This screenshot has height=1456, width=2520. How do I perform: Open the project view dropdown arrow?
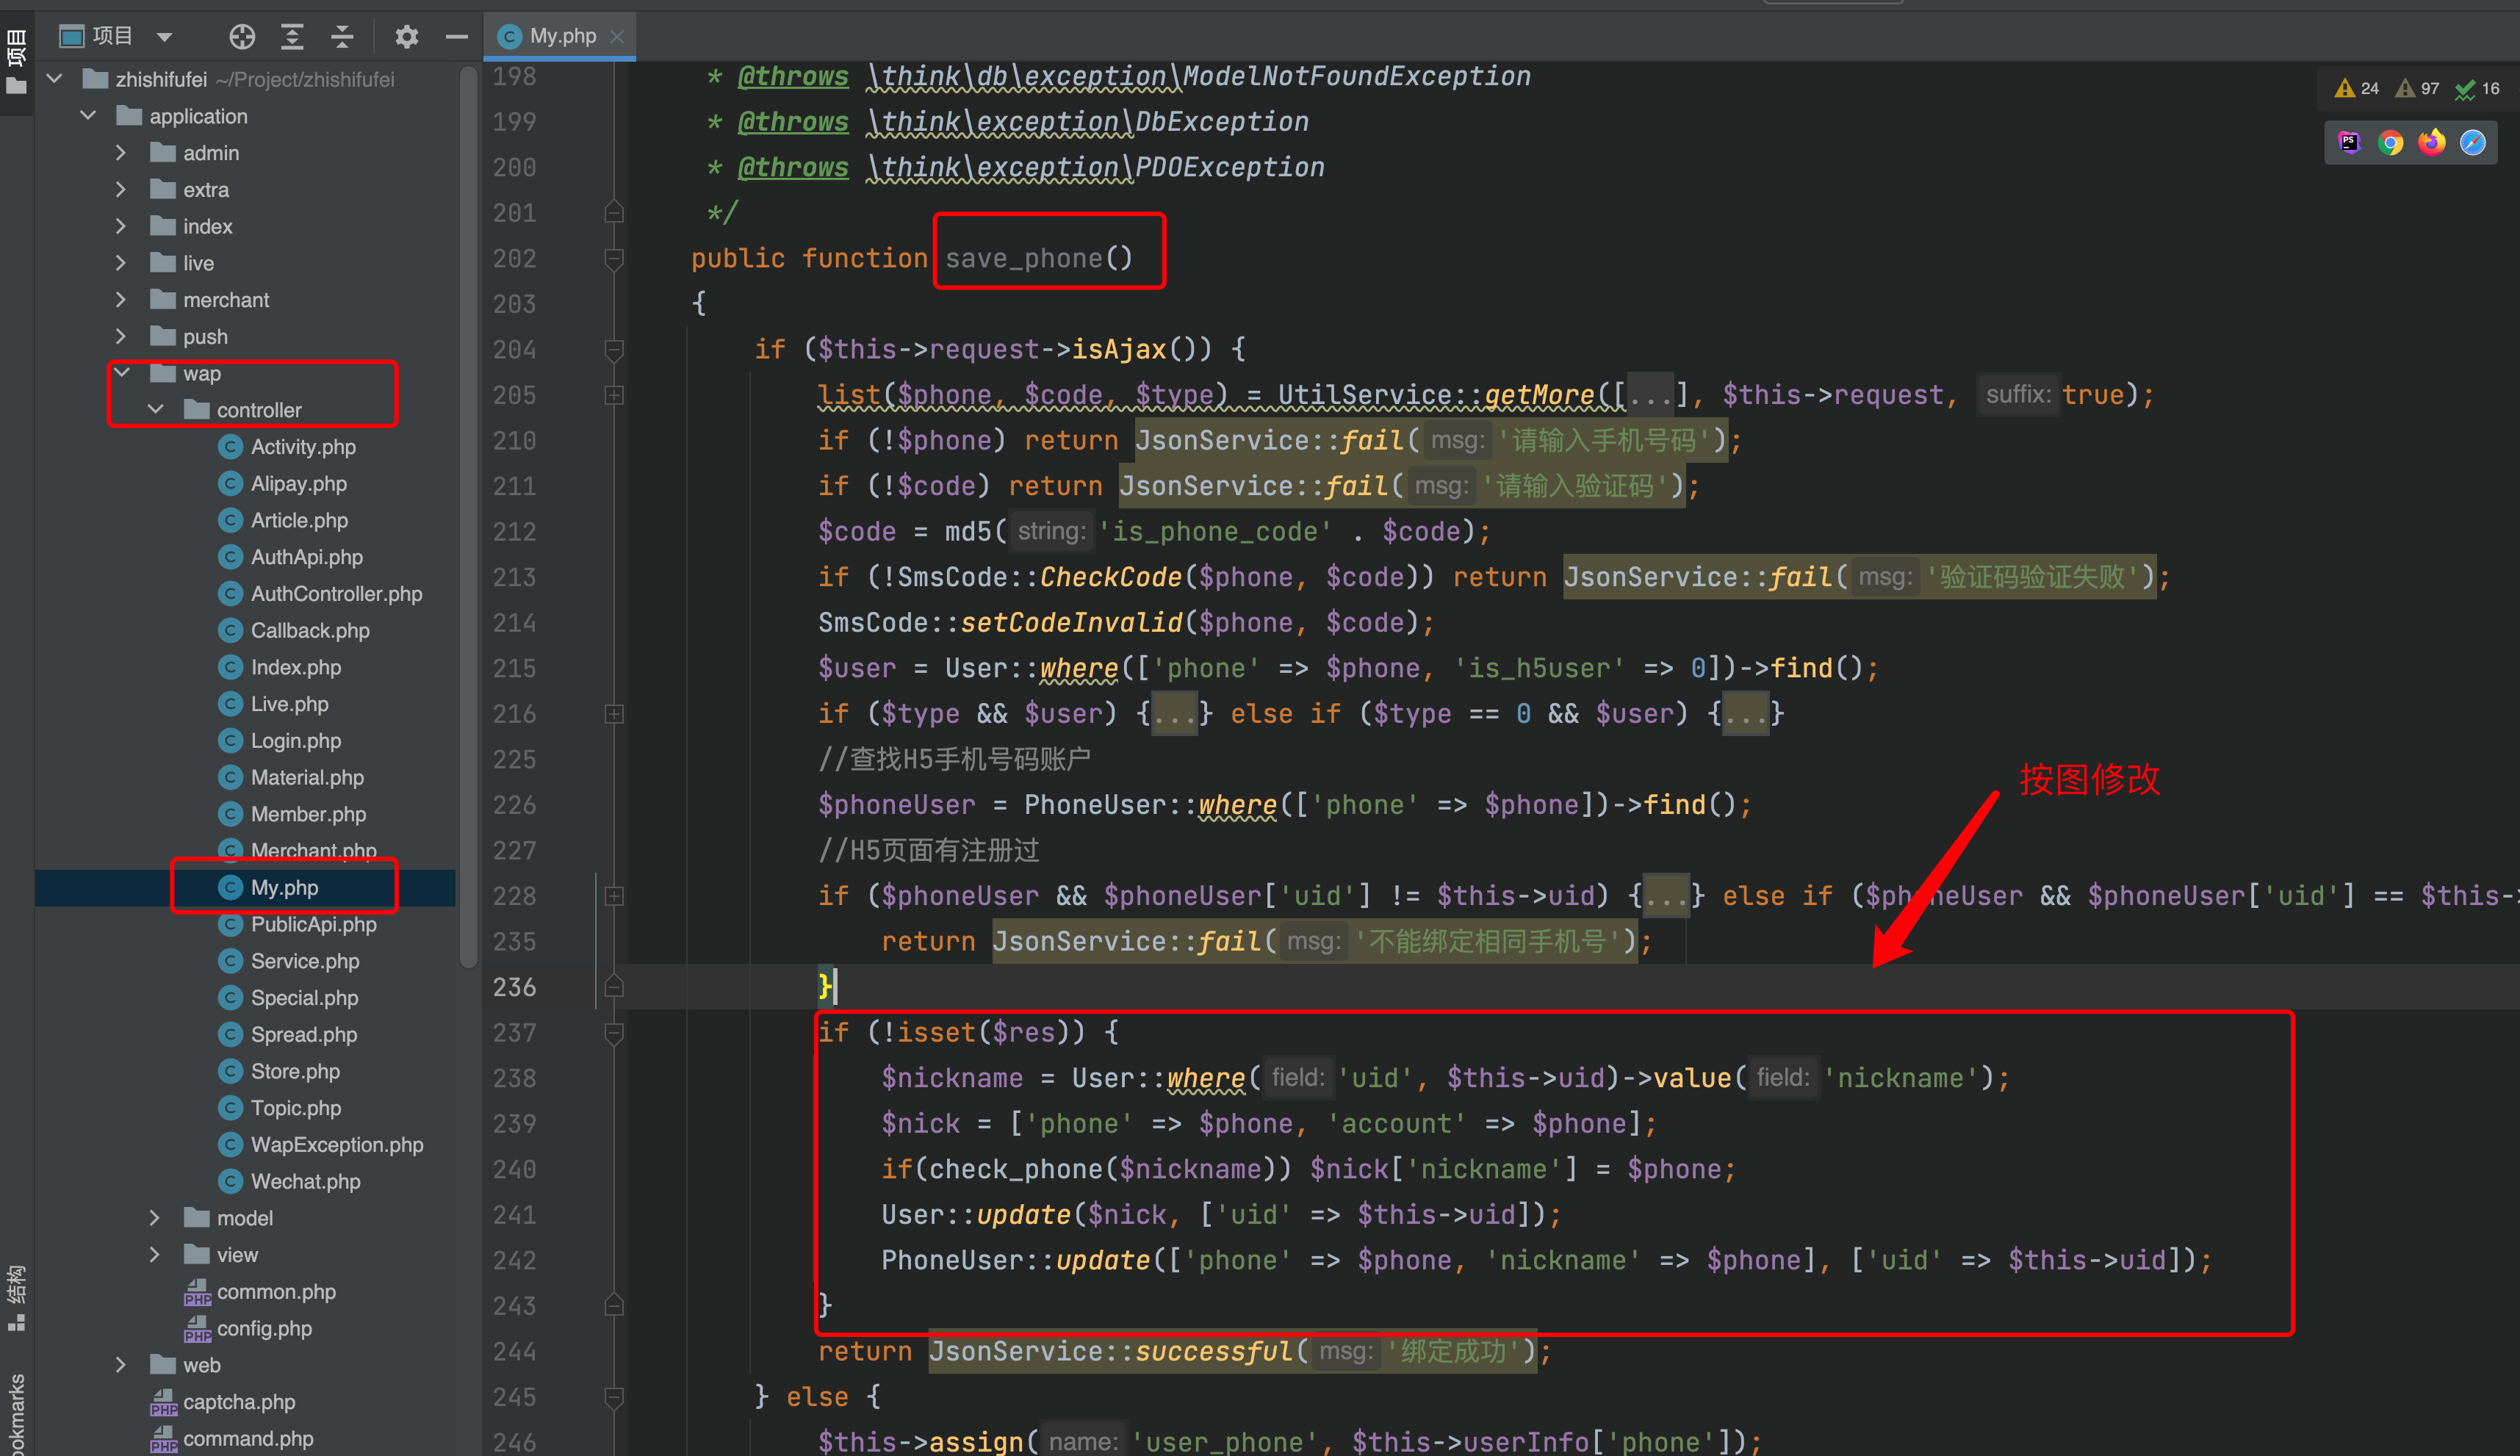click(x=165, y=38)
